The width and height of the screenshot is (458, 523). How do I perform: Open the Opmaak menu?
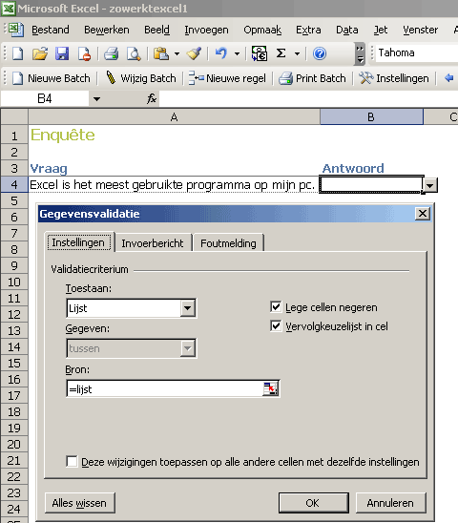click(262, 30)
